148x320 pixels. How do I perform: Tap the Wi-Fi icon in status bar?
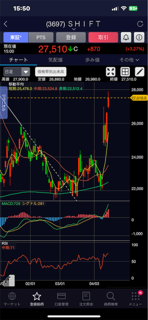(x=124, y=8)
